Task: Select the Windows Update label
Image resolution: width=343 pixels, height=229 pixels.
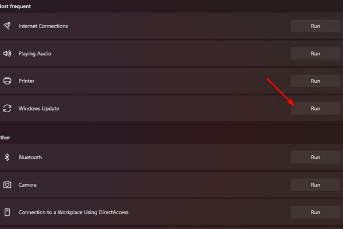Action: 39,108
